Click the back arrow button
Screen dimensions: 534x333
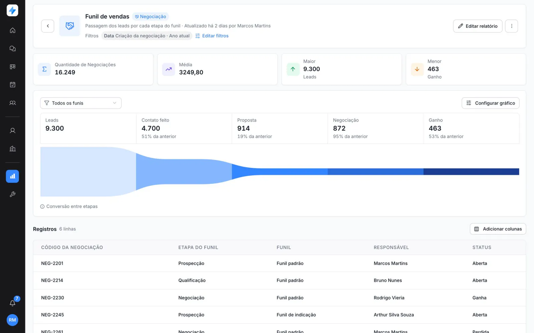48,26
